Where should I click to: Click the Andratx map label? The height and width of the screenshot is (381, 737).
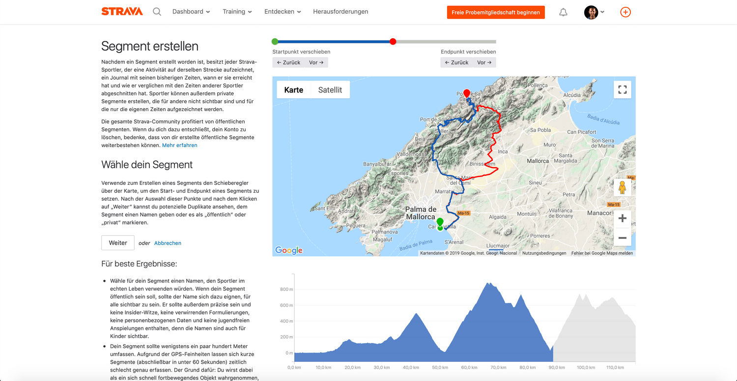[347, 211]
